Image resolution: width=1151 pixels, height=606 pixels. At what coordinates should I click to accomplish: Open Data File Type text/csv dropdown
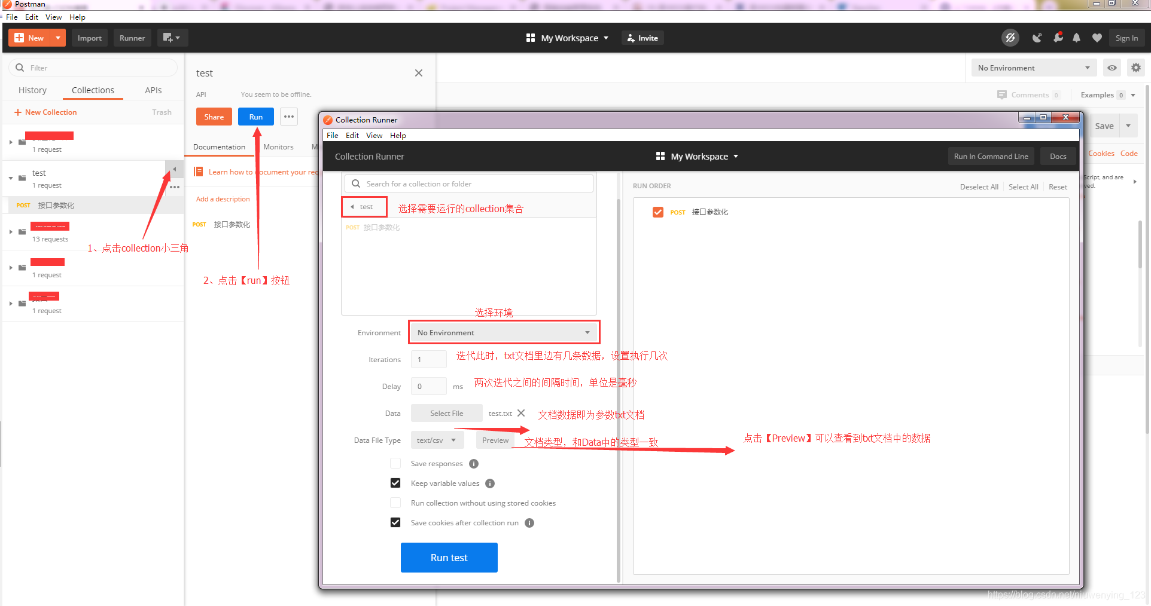point(437,440)
